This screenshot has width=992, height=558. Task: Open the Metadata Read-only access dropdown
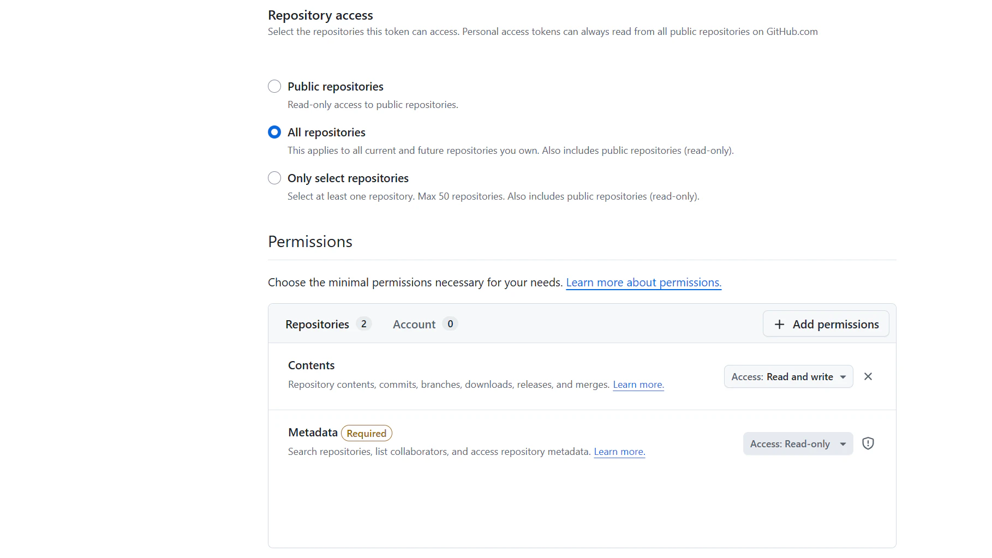coord(798,443)
